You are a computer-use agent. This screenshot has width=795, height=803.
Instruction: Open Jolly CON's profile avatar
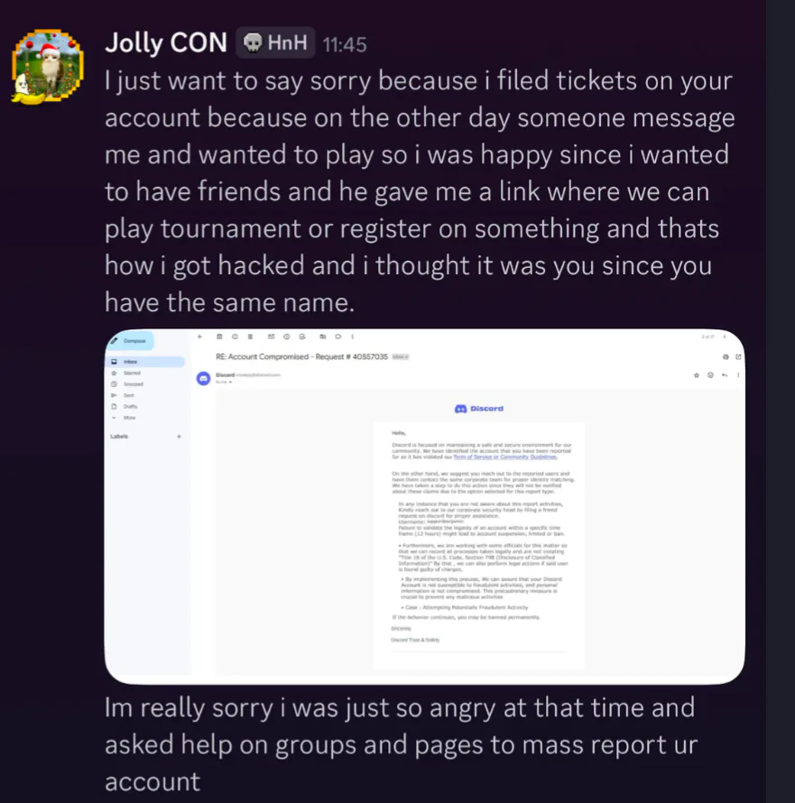[x=45, y=64]
